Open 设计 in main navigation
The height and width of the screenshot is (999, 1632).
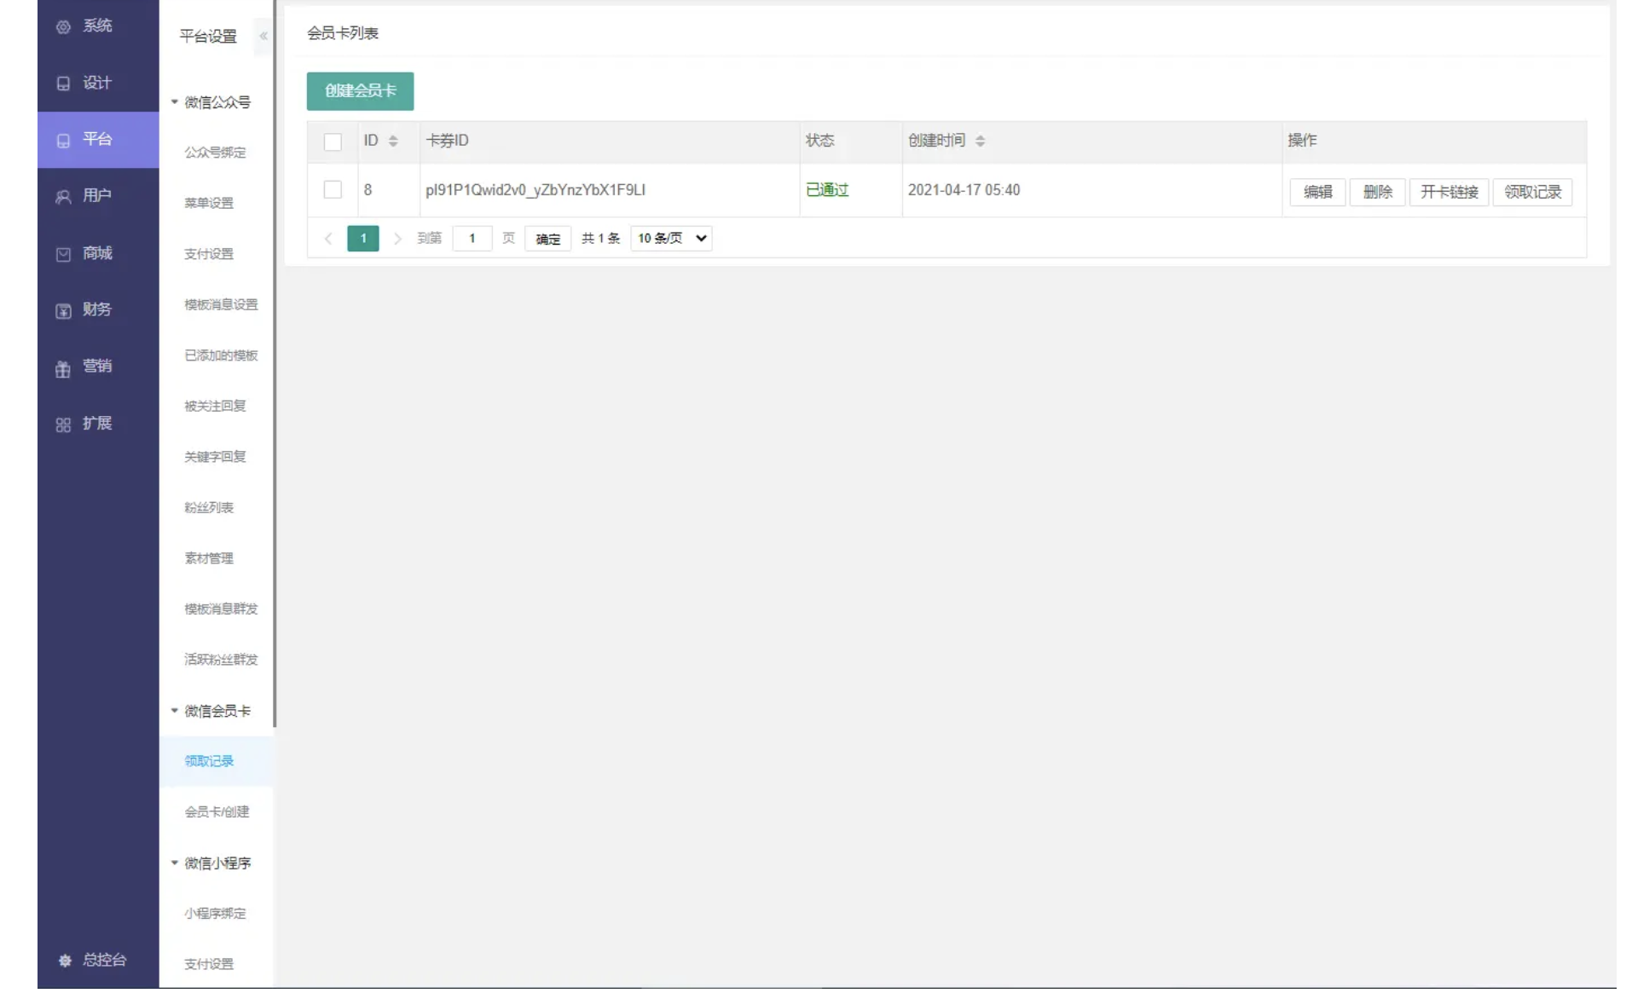pyautogui.click(x=97, y=83)
